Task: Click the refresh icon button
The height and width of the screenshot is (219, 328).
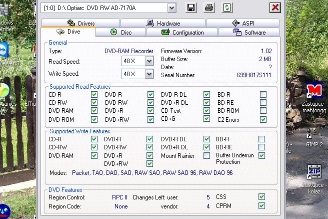Action: click(x=227, y=8)
